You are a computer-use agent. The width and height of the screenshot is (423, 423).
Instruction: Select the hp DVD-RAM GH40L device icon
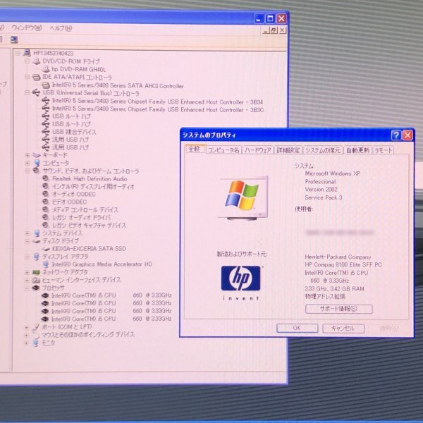[x=46, y=69]
